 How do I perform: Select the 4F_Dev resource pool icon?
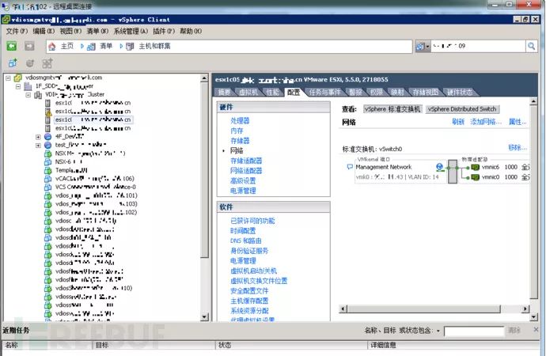point(47,137)
